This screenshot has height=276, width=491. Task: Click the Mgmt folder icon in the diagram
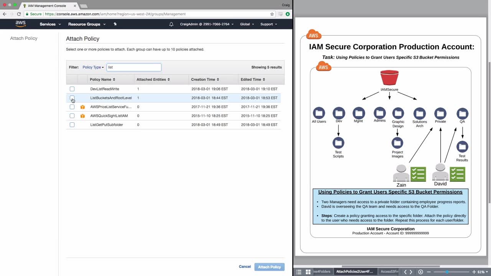[359, 113]
